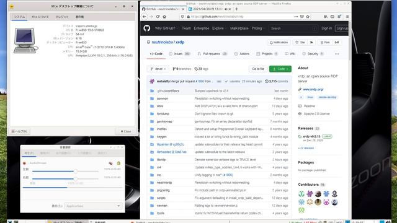Open new Firefox tab
This screenshot has height=223, width=397.
pyautogui.click(x=236, y=9)
